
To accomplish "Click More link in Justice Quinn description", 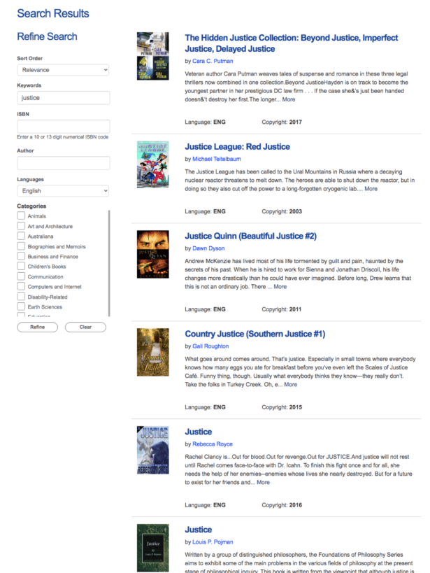I will tap(280, 287).
